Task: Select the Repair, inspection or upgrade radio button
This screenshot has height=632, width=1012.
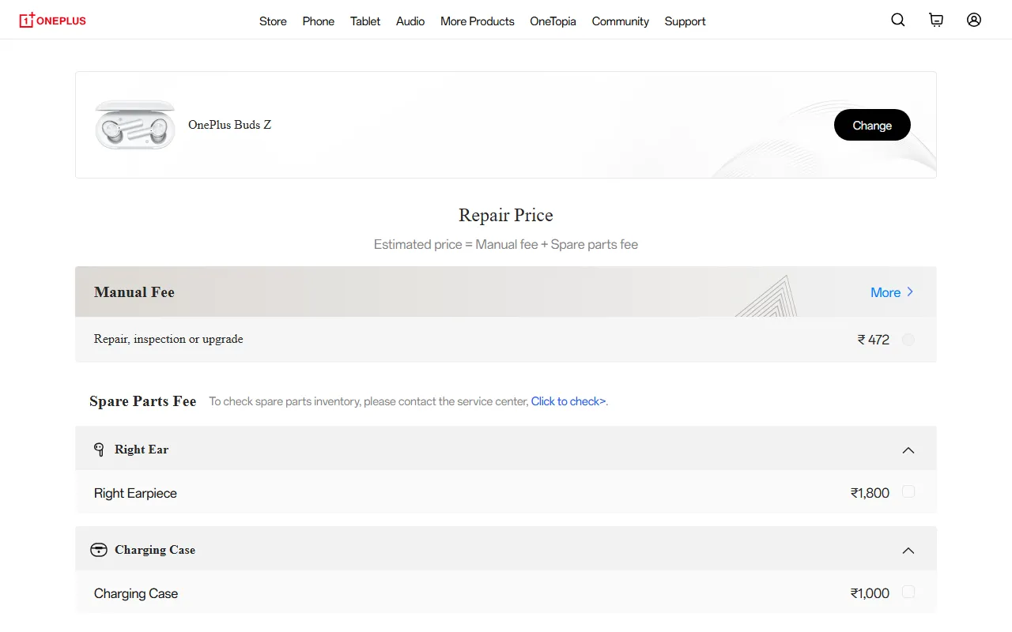Action: (908, 340)
